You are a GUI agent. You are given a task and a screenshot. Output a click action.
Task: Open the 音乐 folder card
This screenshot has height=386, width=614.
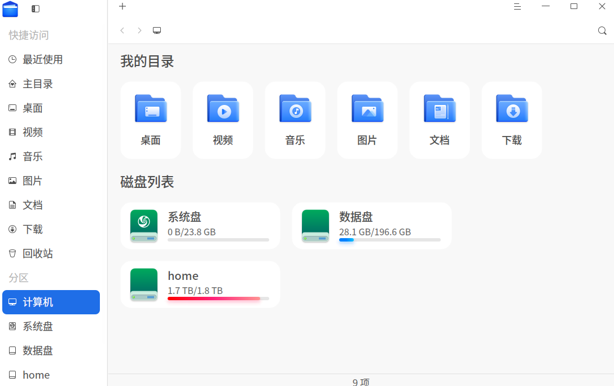[295, 120]
